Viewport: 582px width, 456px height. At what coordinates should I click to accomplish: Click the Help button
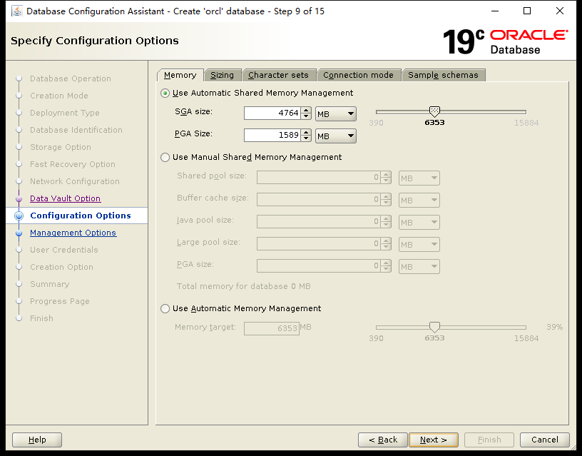(x=37, y=440)
